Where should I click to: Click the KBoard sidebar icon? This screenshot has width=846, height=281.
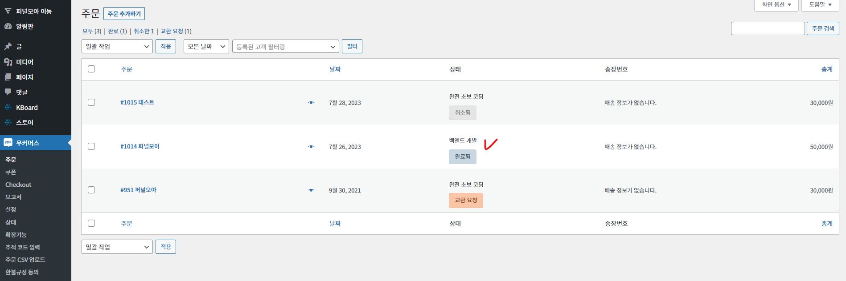tap(8, 107)
